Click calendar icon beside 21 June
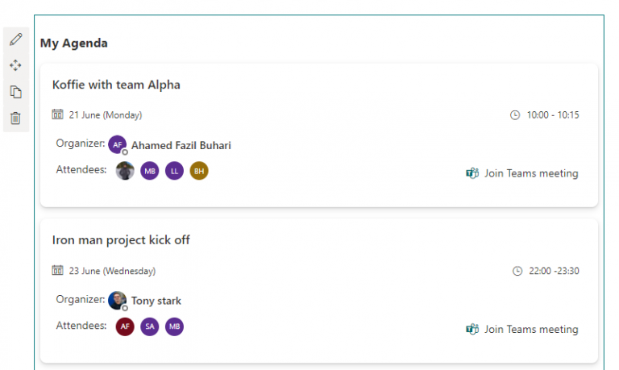 57,114
